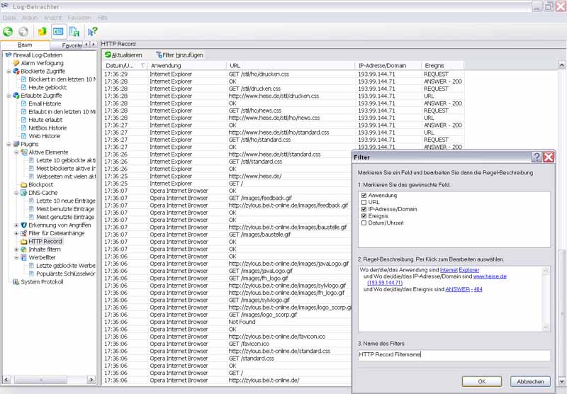Expand the Inhalte filtern tree node

[x=17, y=249]
